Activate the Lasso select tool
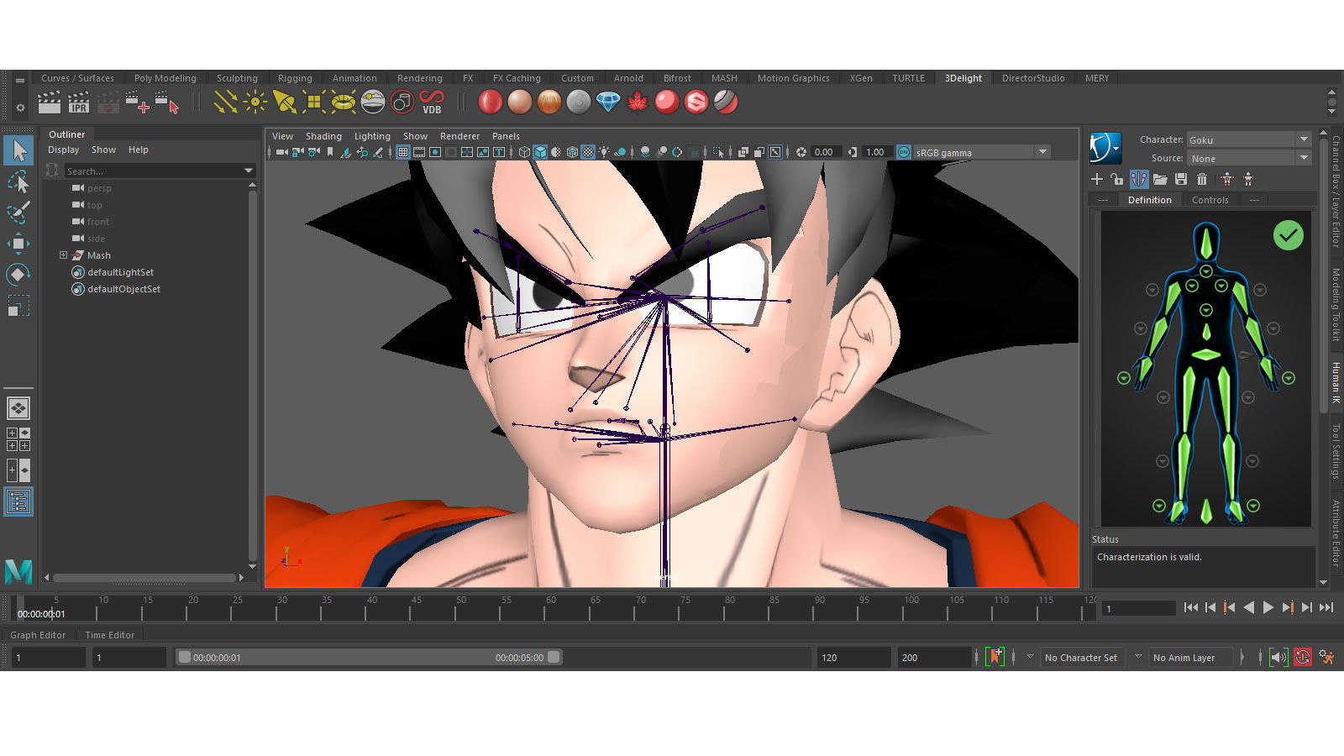 point(18,181)
